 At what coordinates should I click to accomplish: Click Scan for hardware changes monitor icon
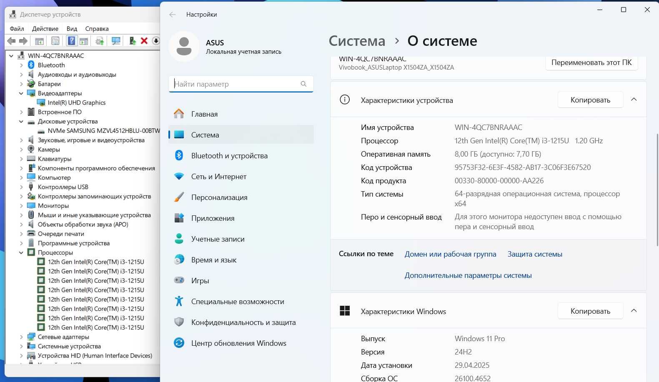(x=116, y=41)
